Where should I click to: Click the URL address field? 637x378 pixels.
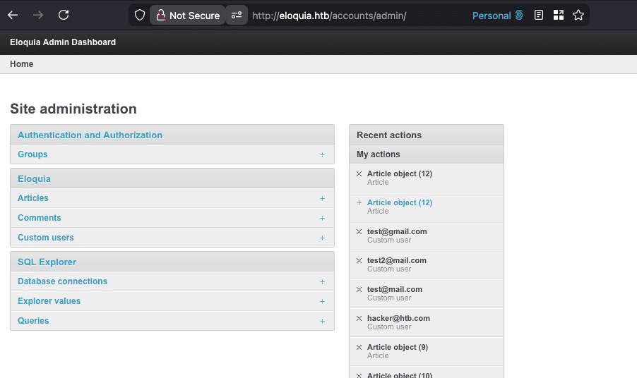coord(357,16)
